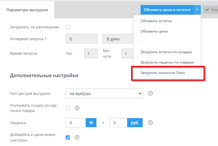Open 'Тип цен для выгрузки' dropdown
Viewport: 218px width, 146px height.
(104, 93)
